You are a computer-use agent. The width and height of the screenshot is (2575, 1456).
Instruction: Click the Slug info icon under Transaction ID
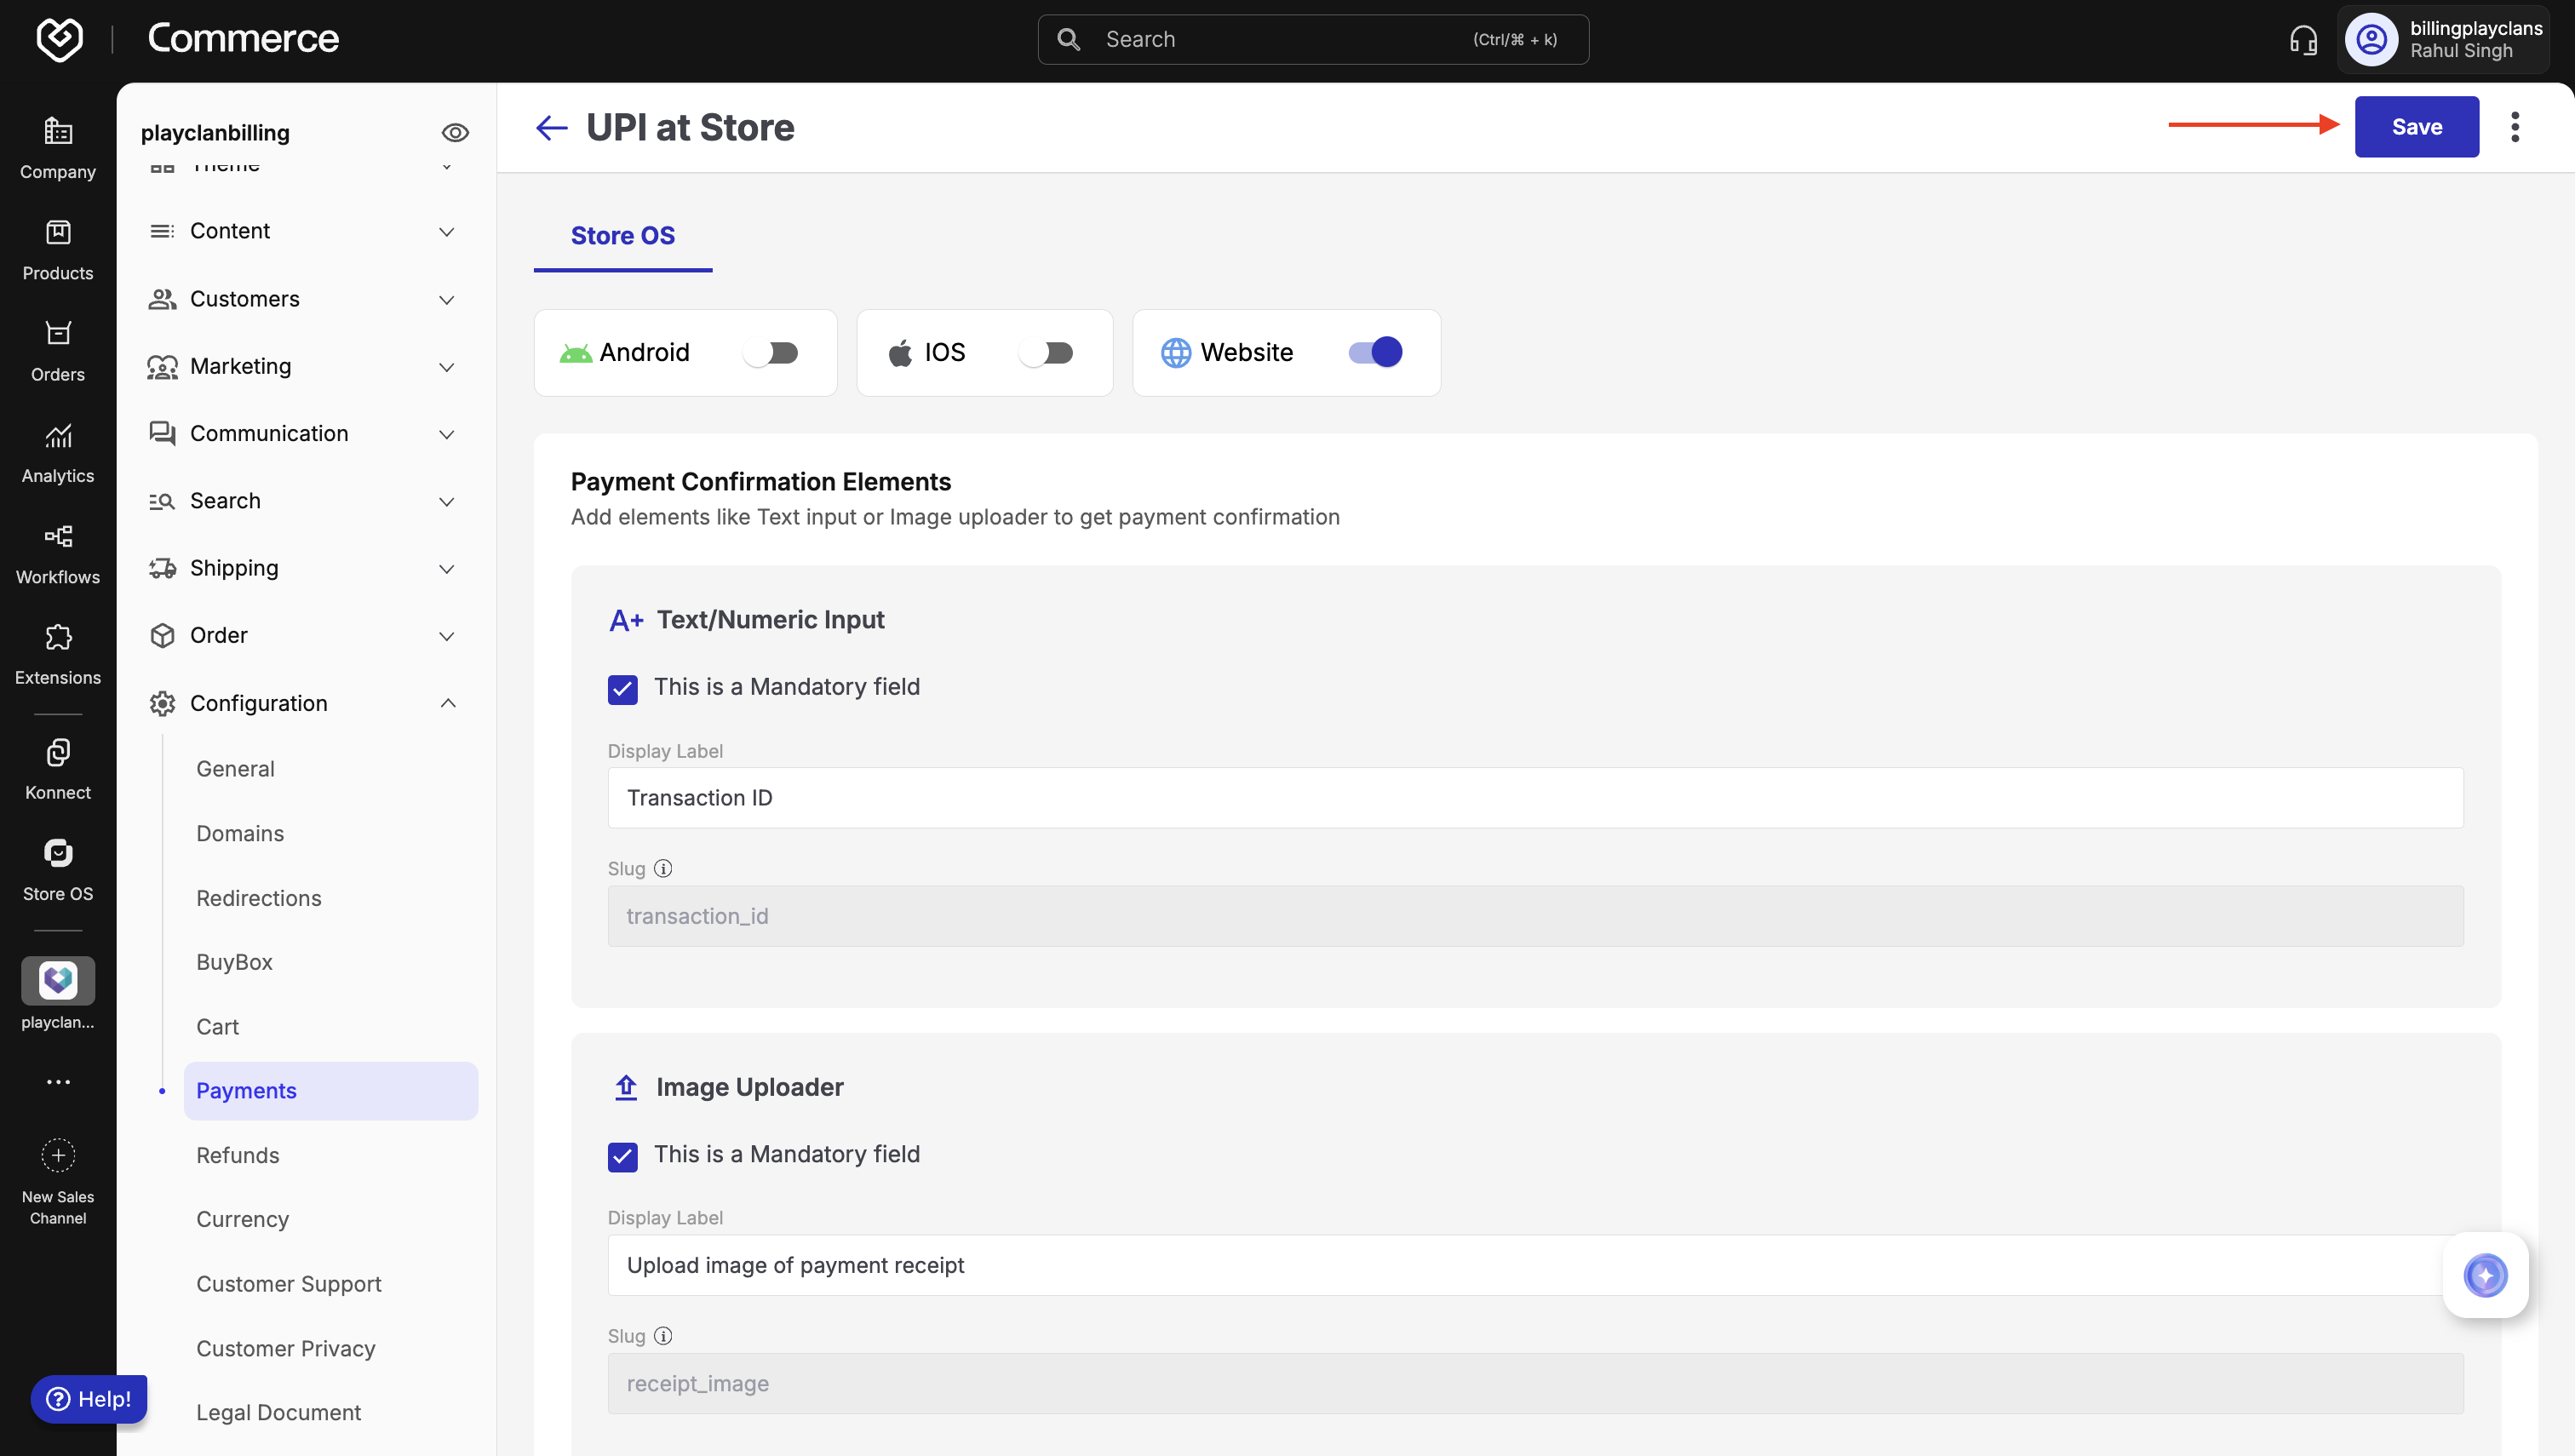pos(663,868)
